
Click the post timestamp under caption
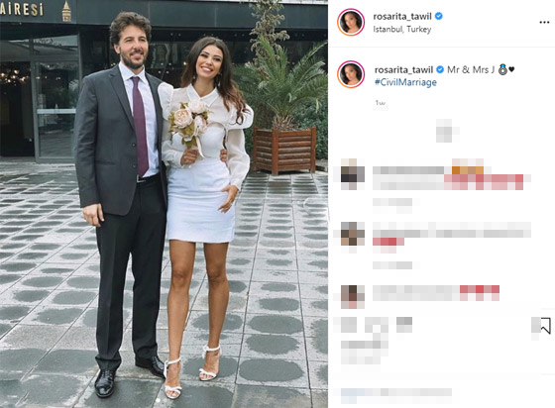381,103
